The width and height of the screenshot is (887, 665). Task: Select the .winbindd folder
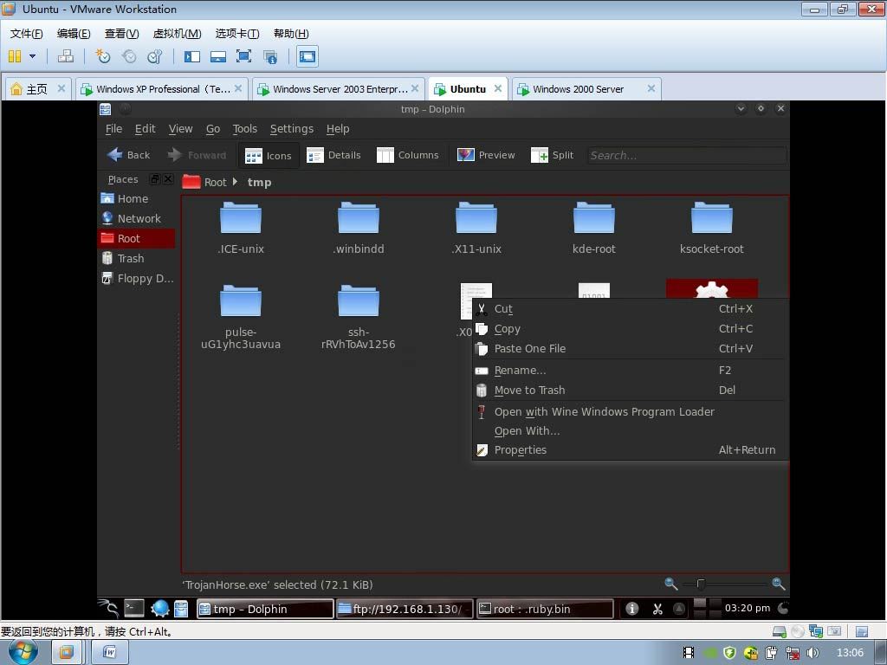(359, 228)
